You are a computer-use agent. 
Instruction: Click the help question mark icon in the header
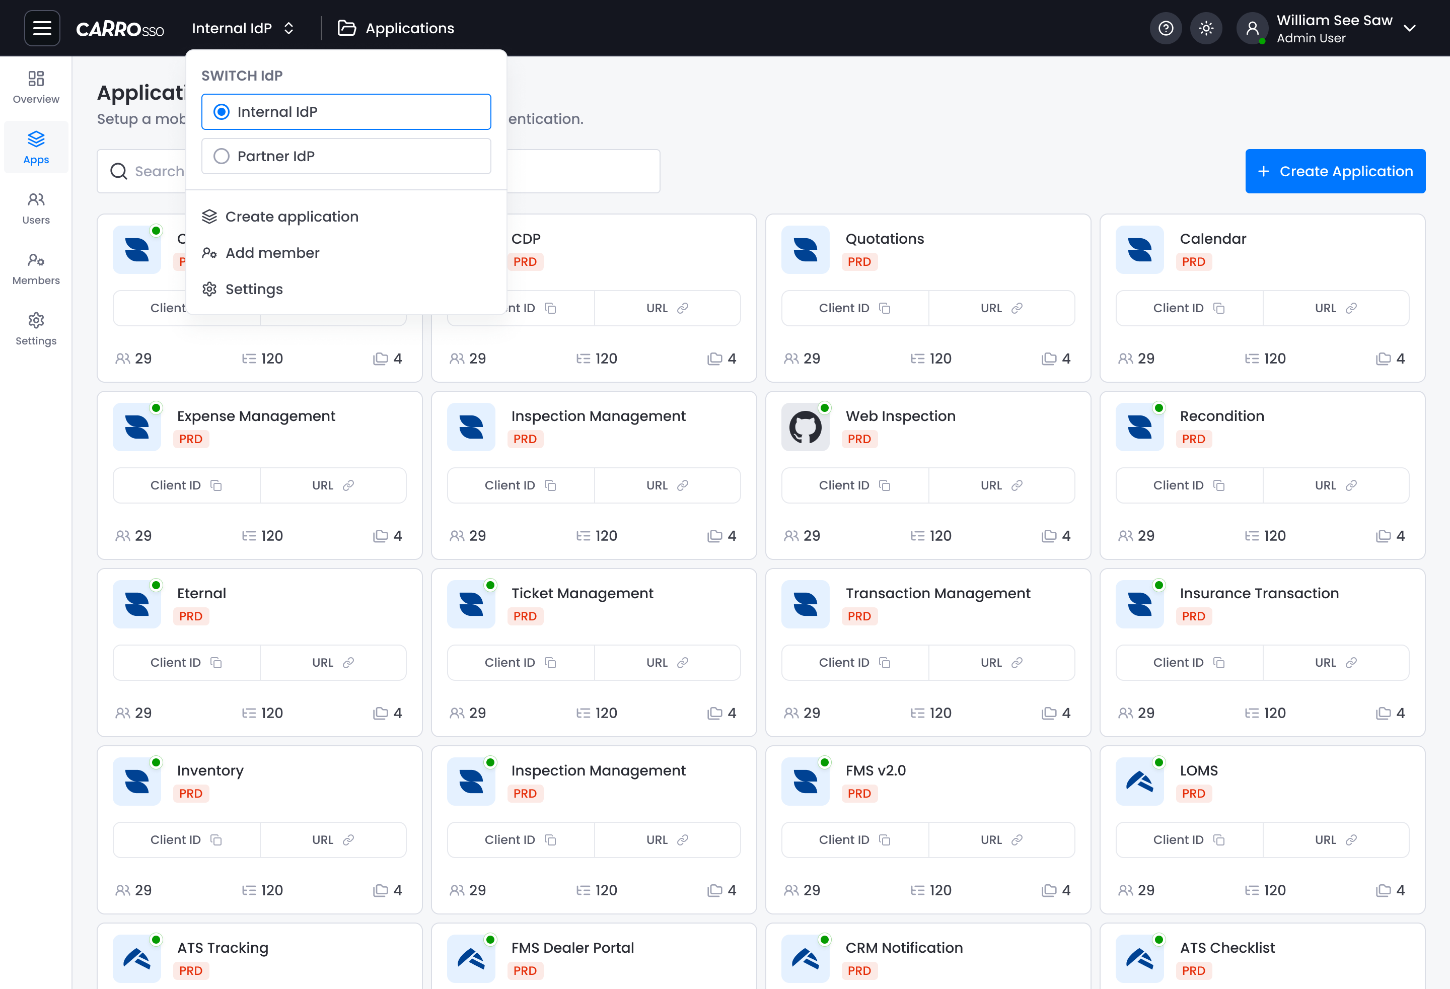1166,28
